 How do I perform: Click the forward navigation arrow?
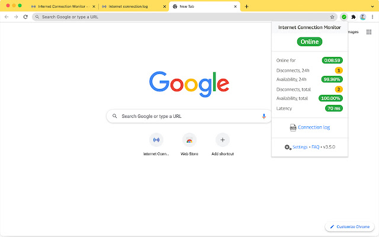point(16,17)
